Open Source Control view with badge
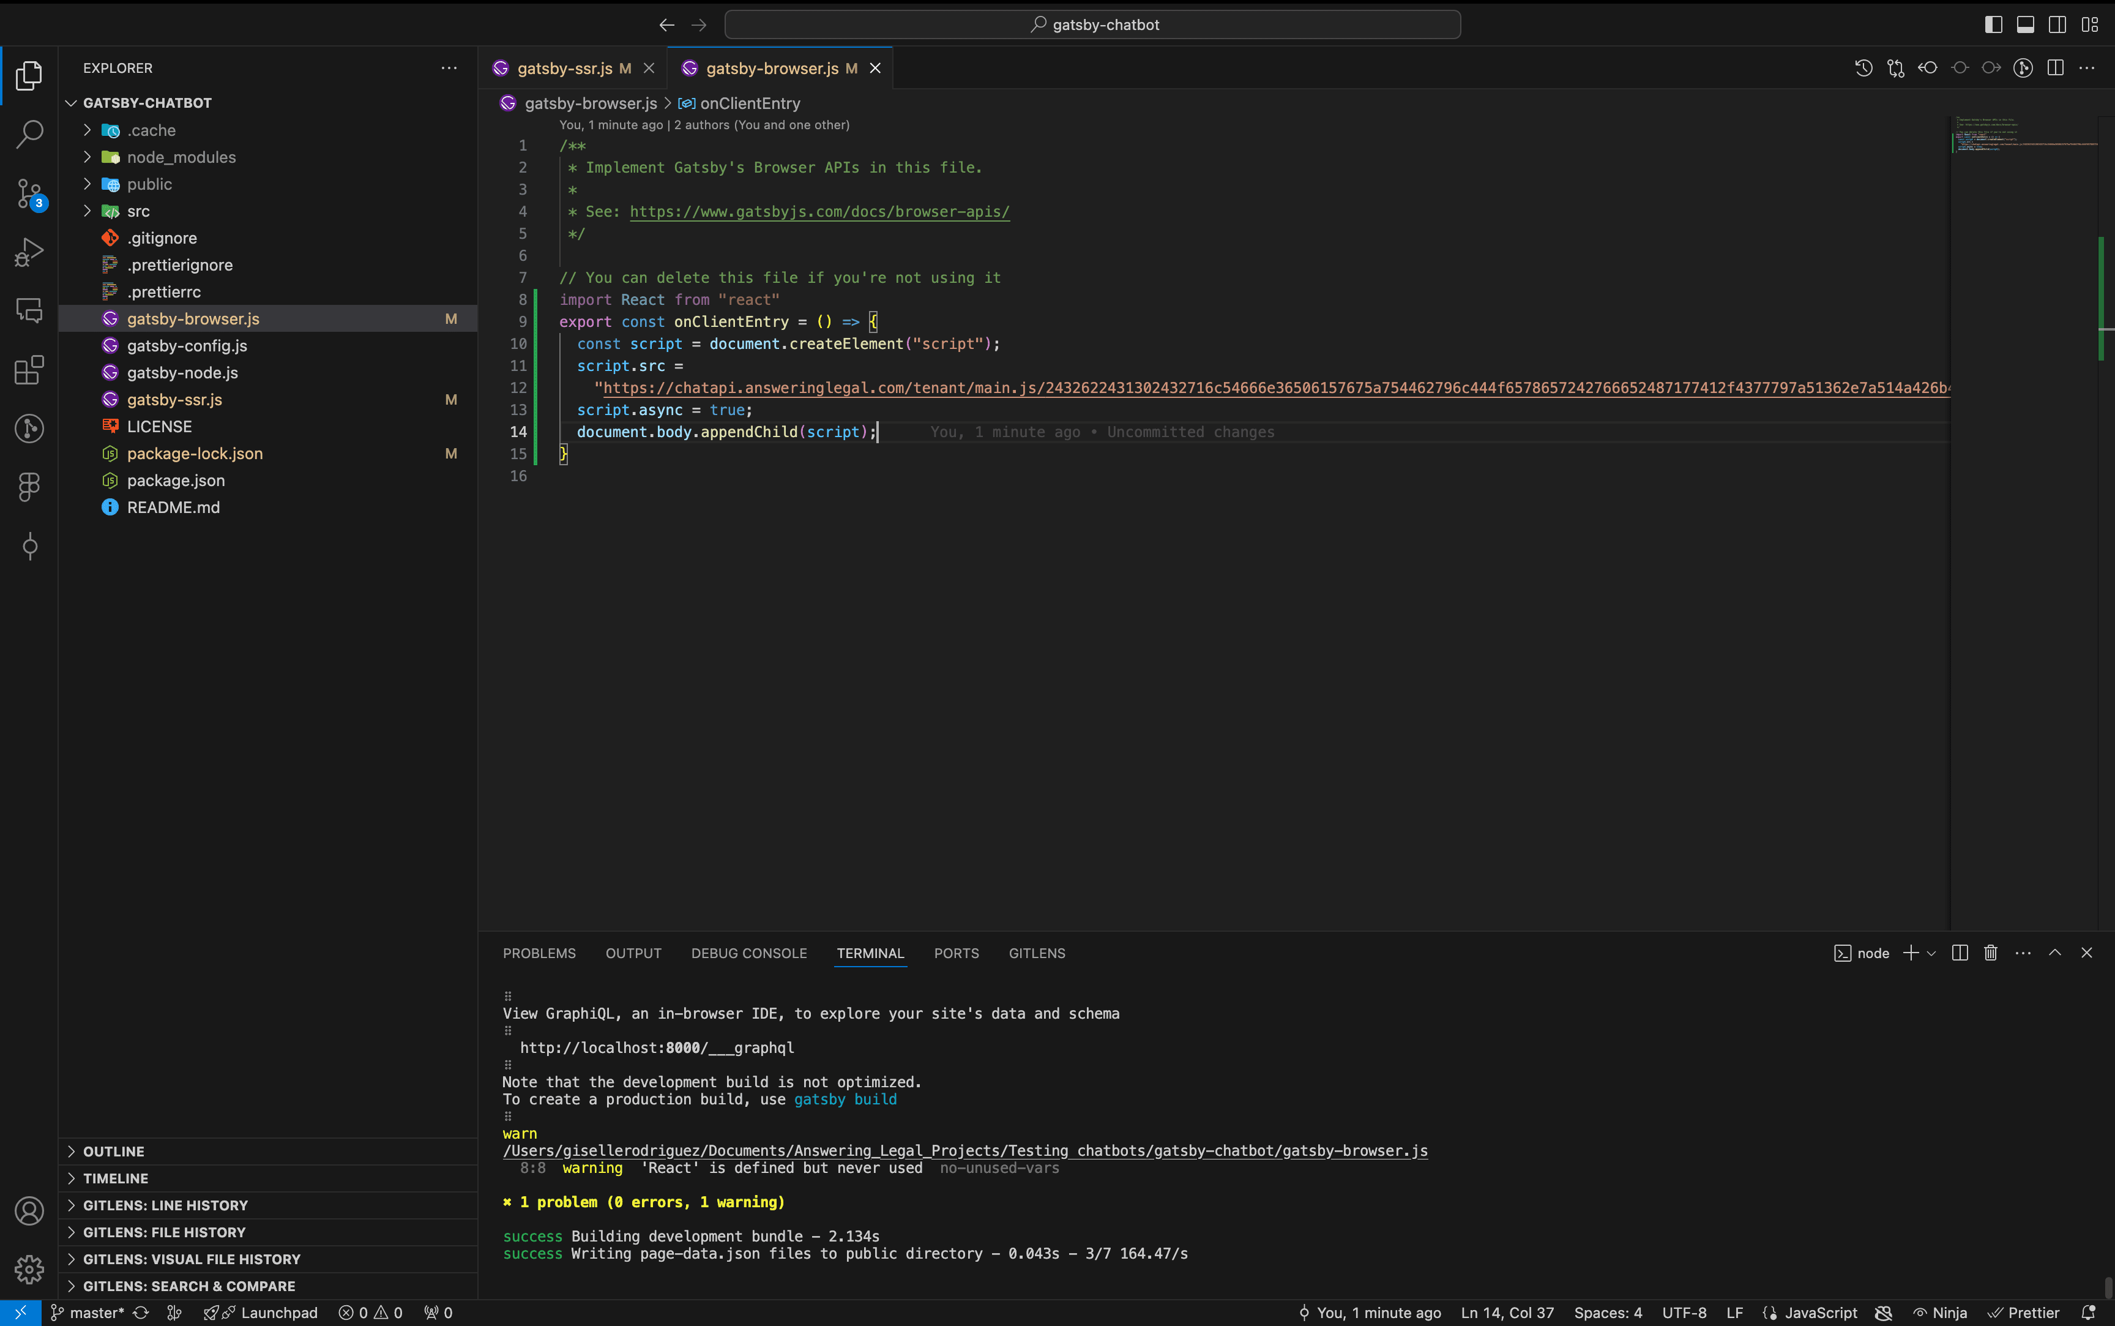 [29, 194]
